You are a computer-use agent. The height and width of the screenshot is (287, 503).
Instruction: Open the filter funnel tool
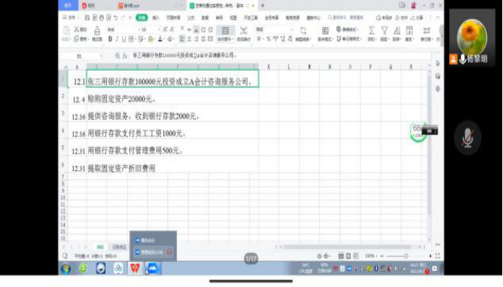coord(384,31)
